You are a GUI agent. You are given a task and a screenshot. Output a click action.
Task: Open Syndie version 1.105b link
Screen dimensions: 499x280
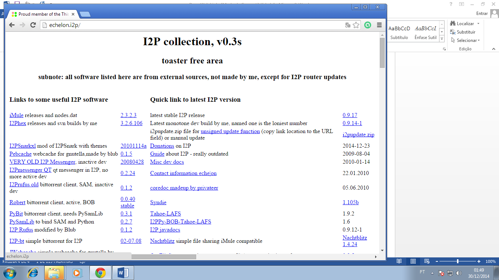(x=351, y=202)
